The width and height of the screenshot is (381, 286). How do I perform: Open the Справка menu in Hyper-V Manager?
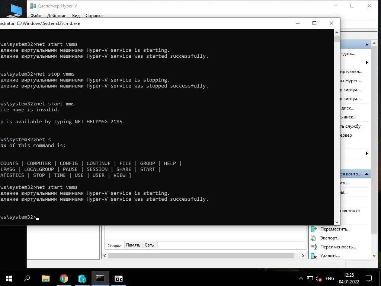point(94,16)
